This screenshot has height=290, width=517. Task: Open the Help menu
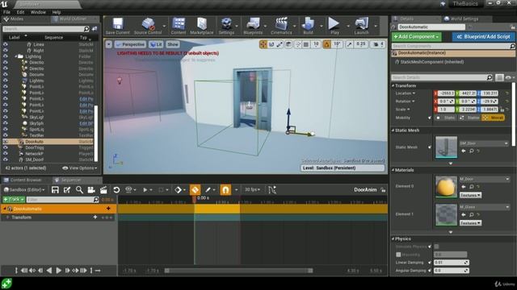pyautogui.click(x=57, y=12)
